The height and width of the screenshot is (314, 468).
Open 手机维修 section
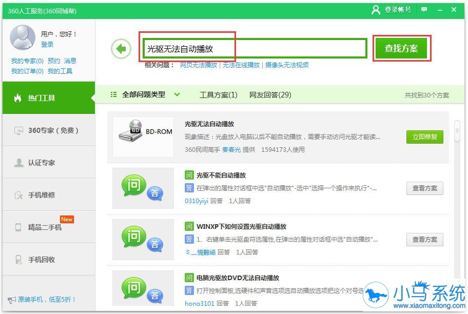pyautogui.click(x=49, y=195)
